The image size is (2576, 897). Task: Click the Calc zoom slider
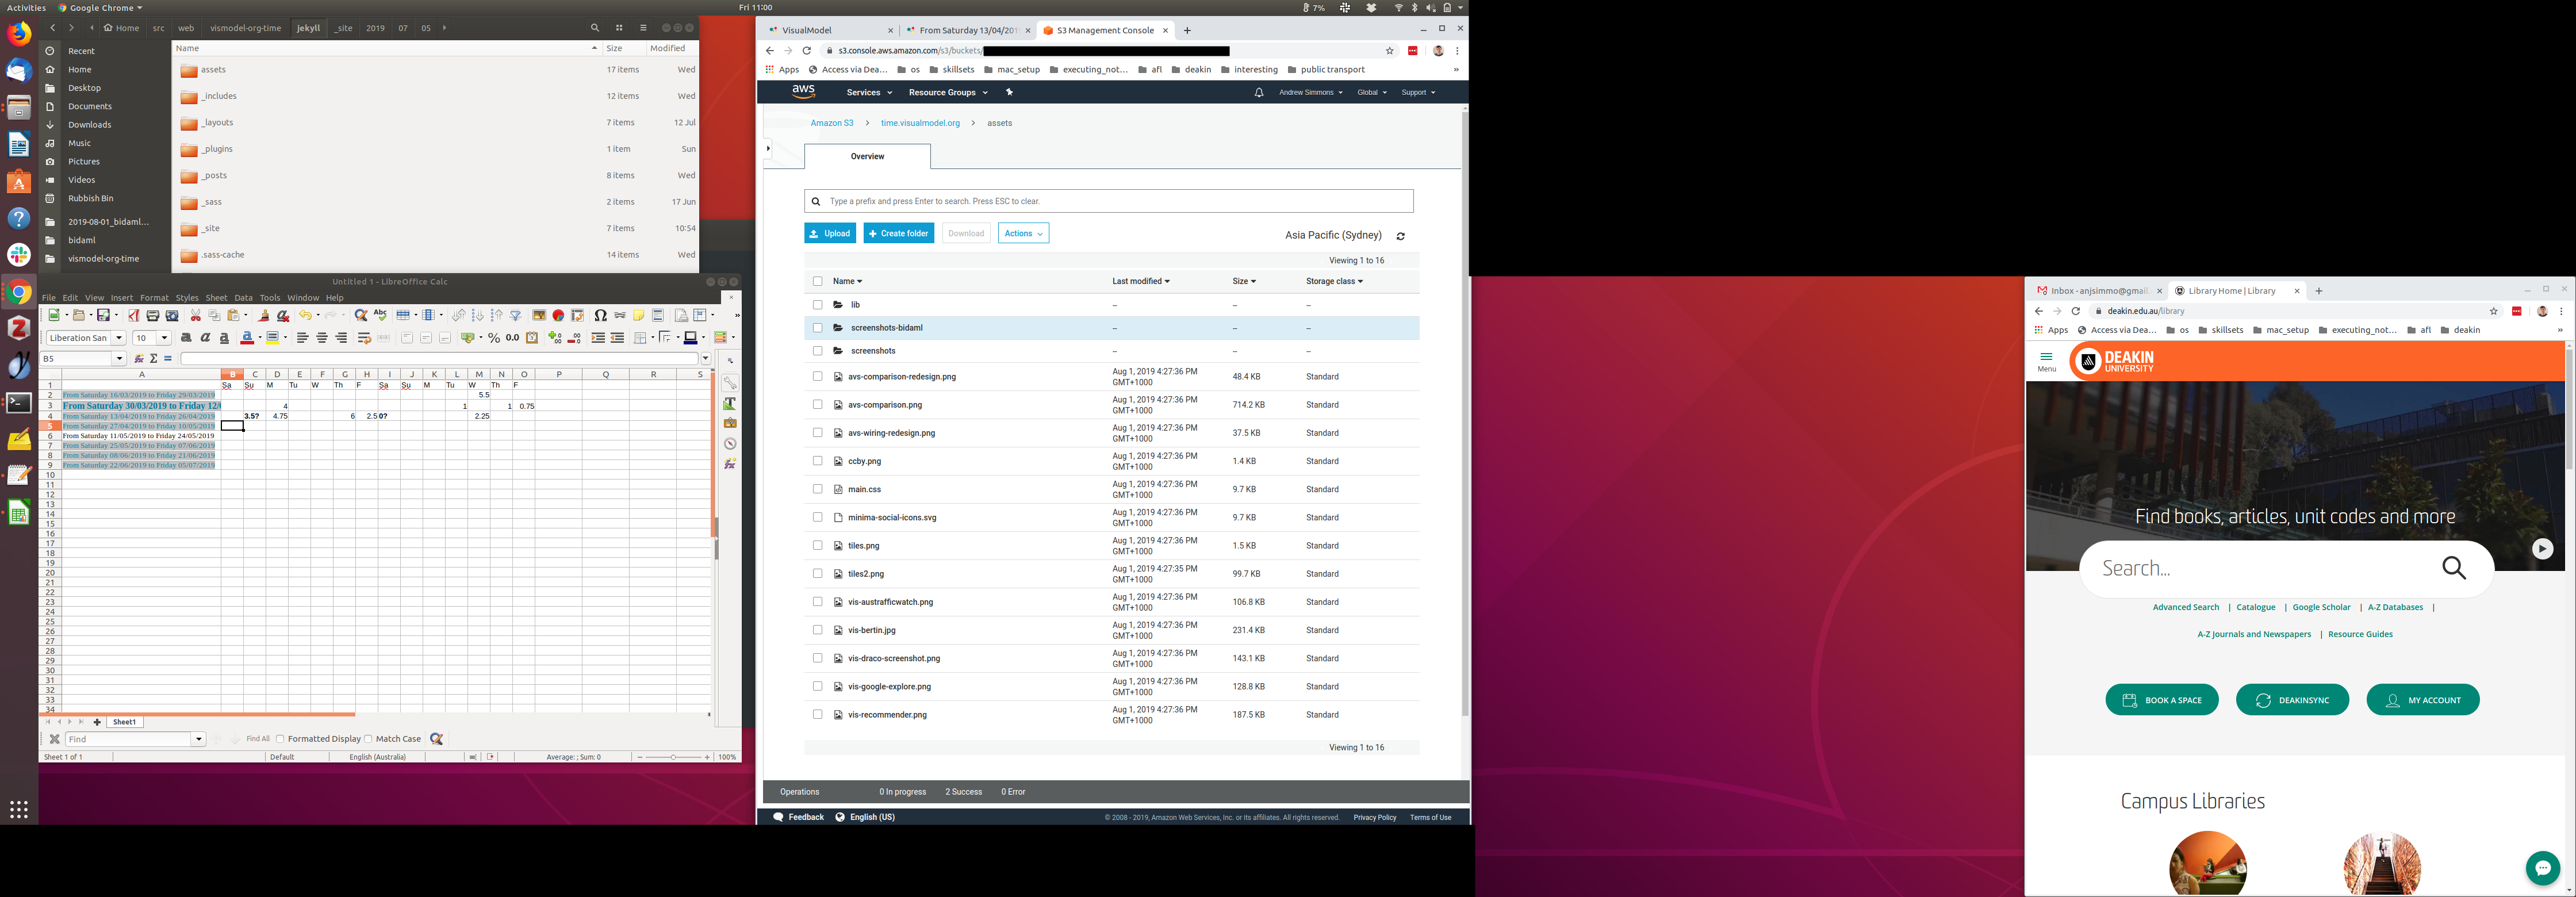click(673, 757)
